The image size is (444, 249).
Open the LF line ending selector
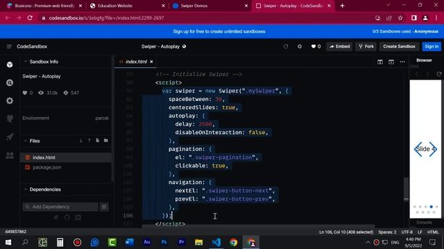point(420,232)
